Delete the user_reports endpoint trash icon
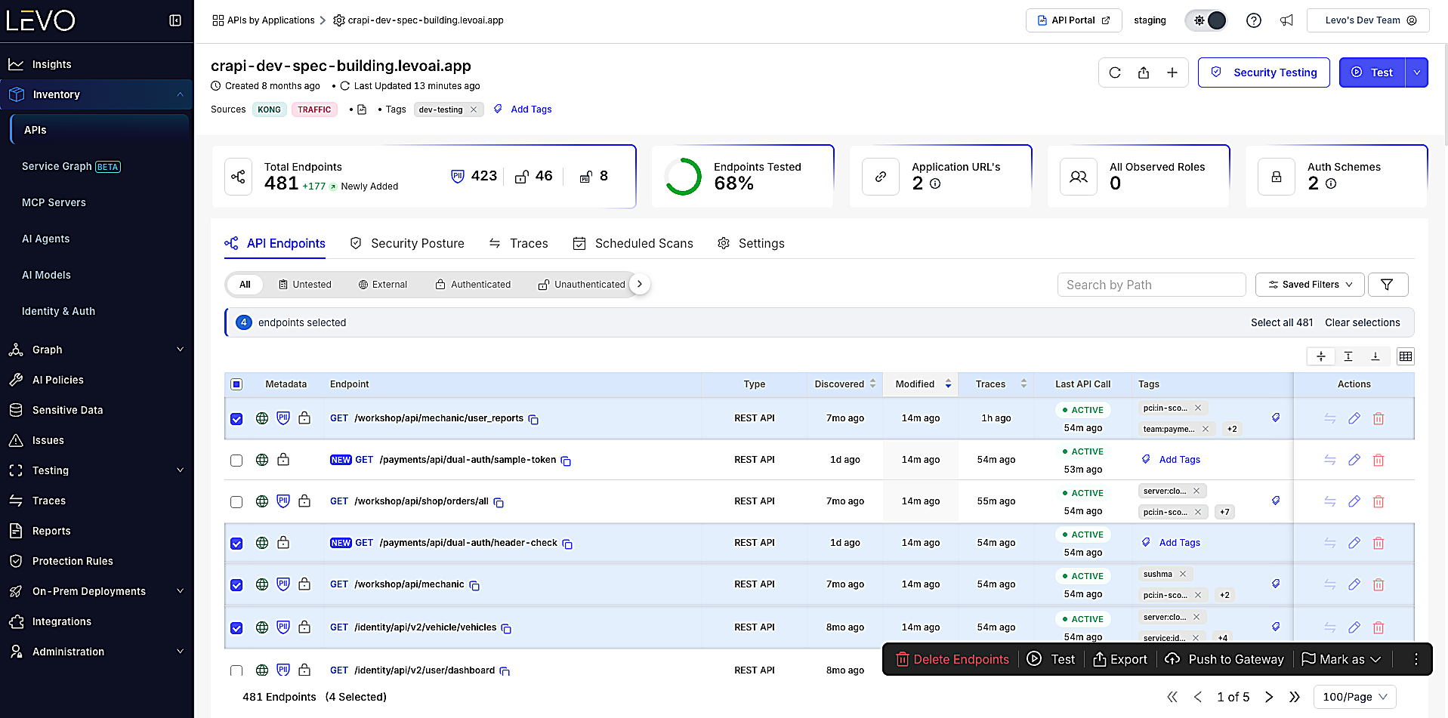 1379,418
